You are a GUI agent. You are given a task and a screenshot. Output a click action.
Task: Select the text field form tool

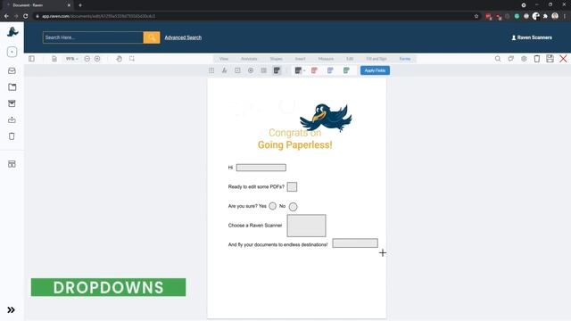pos(211,70)
